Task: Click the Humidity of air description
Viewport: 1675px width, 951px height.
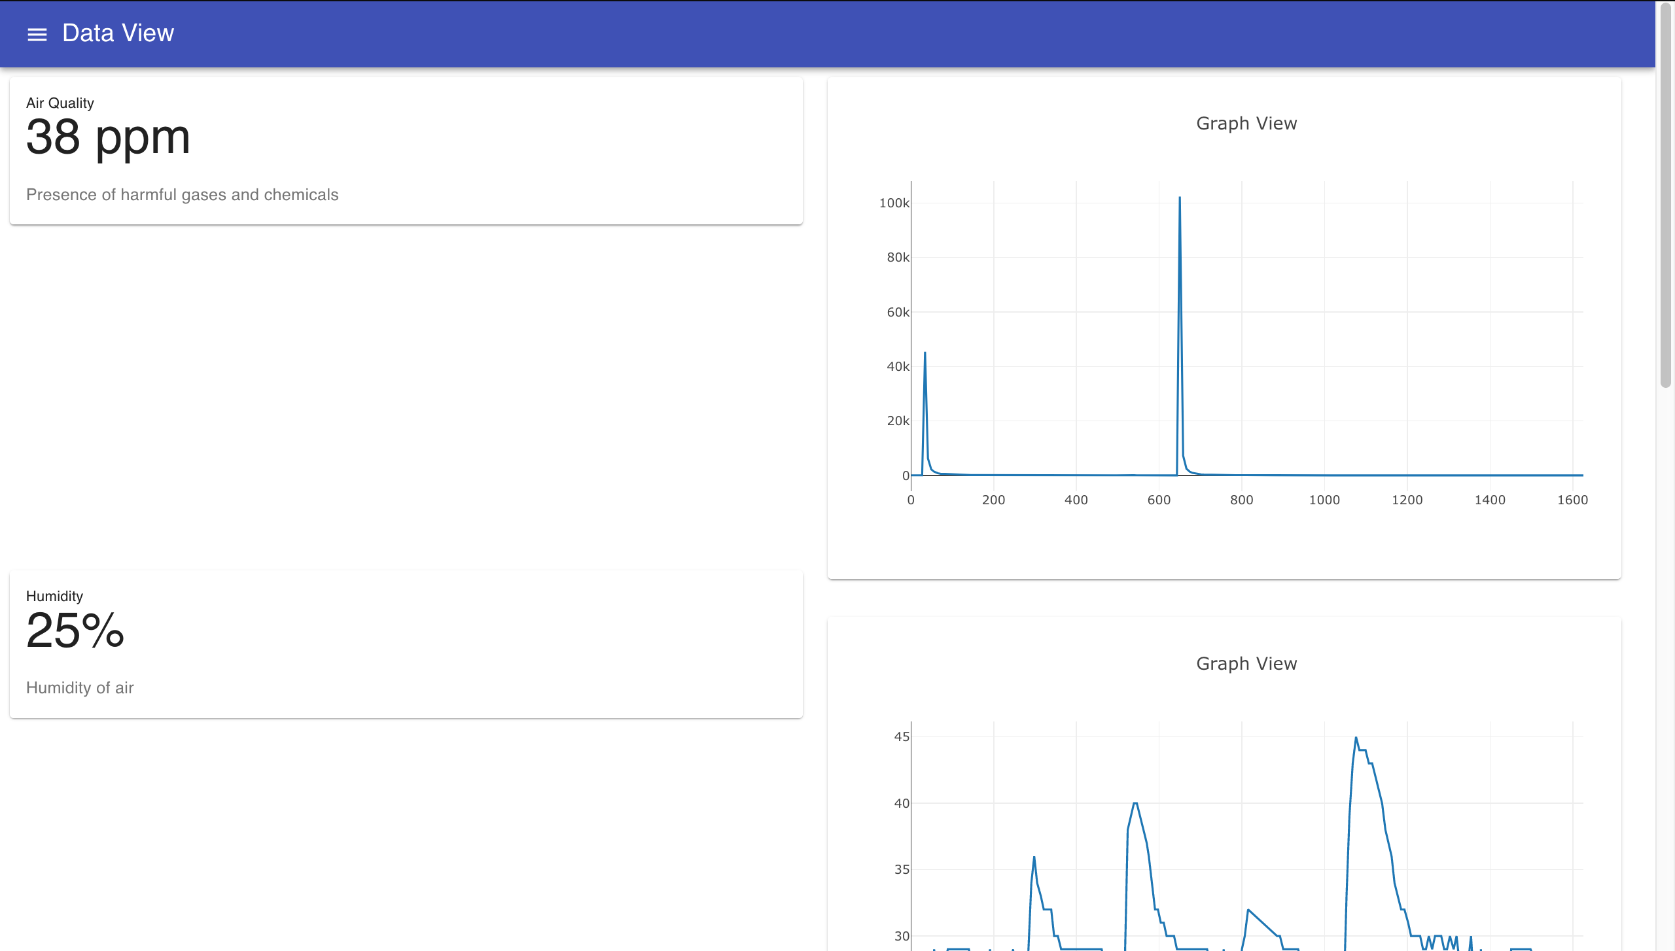Action: tap(80, 688)
